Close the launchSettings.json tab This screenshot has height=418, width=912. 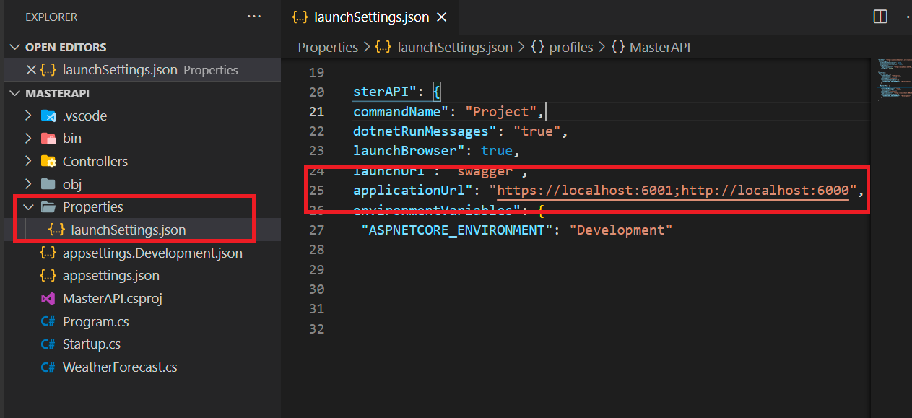(441, 16)
